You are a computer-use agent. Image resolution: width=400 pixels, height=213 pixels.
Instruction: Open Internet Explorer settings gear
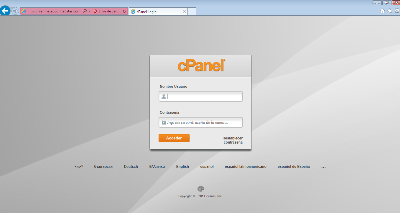pos(397,11)
